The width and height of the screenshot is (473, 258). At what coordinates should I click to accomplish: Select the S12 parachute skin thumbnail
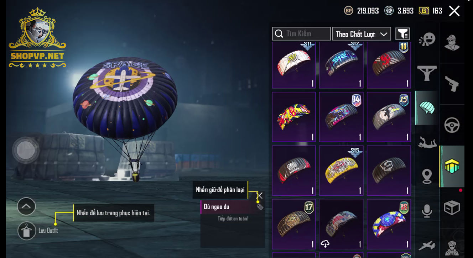tap(341, 65)
